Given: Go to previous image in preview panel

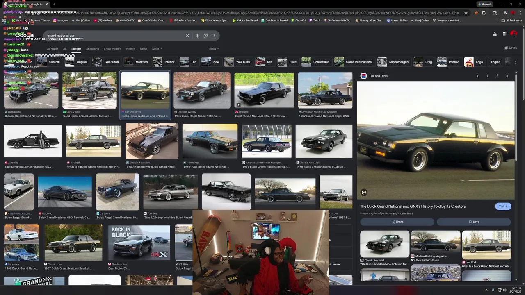Looking at the screenshot, I should click(x=477, y=76).
